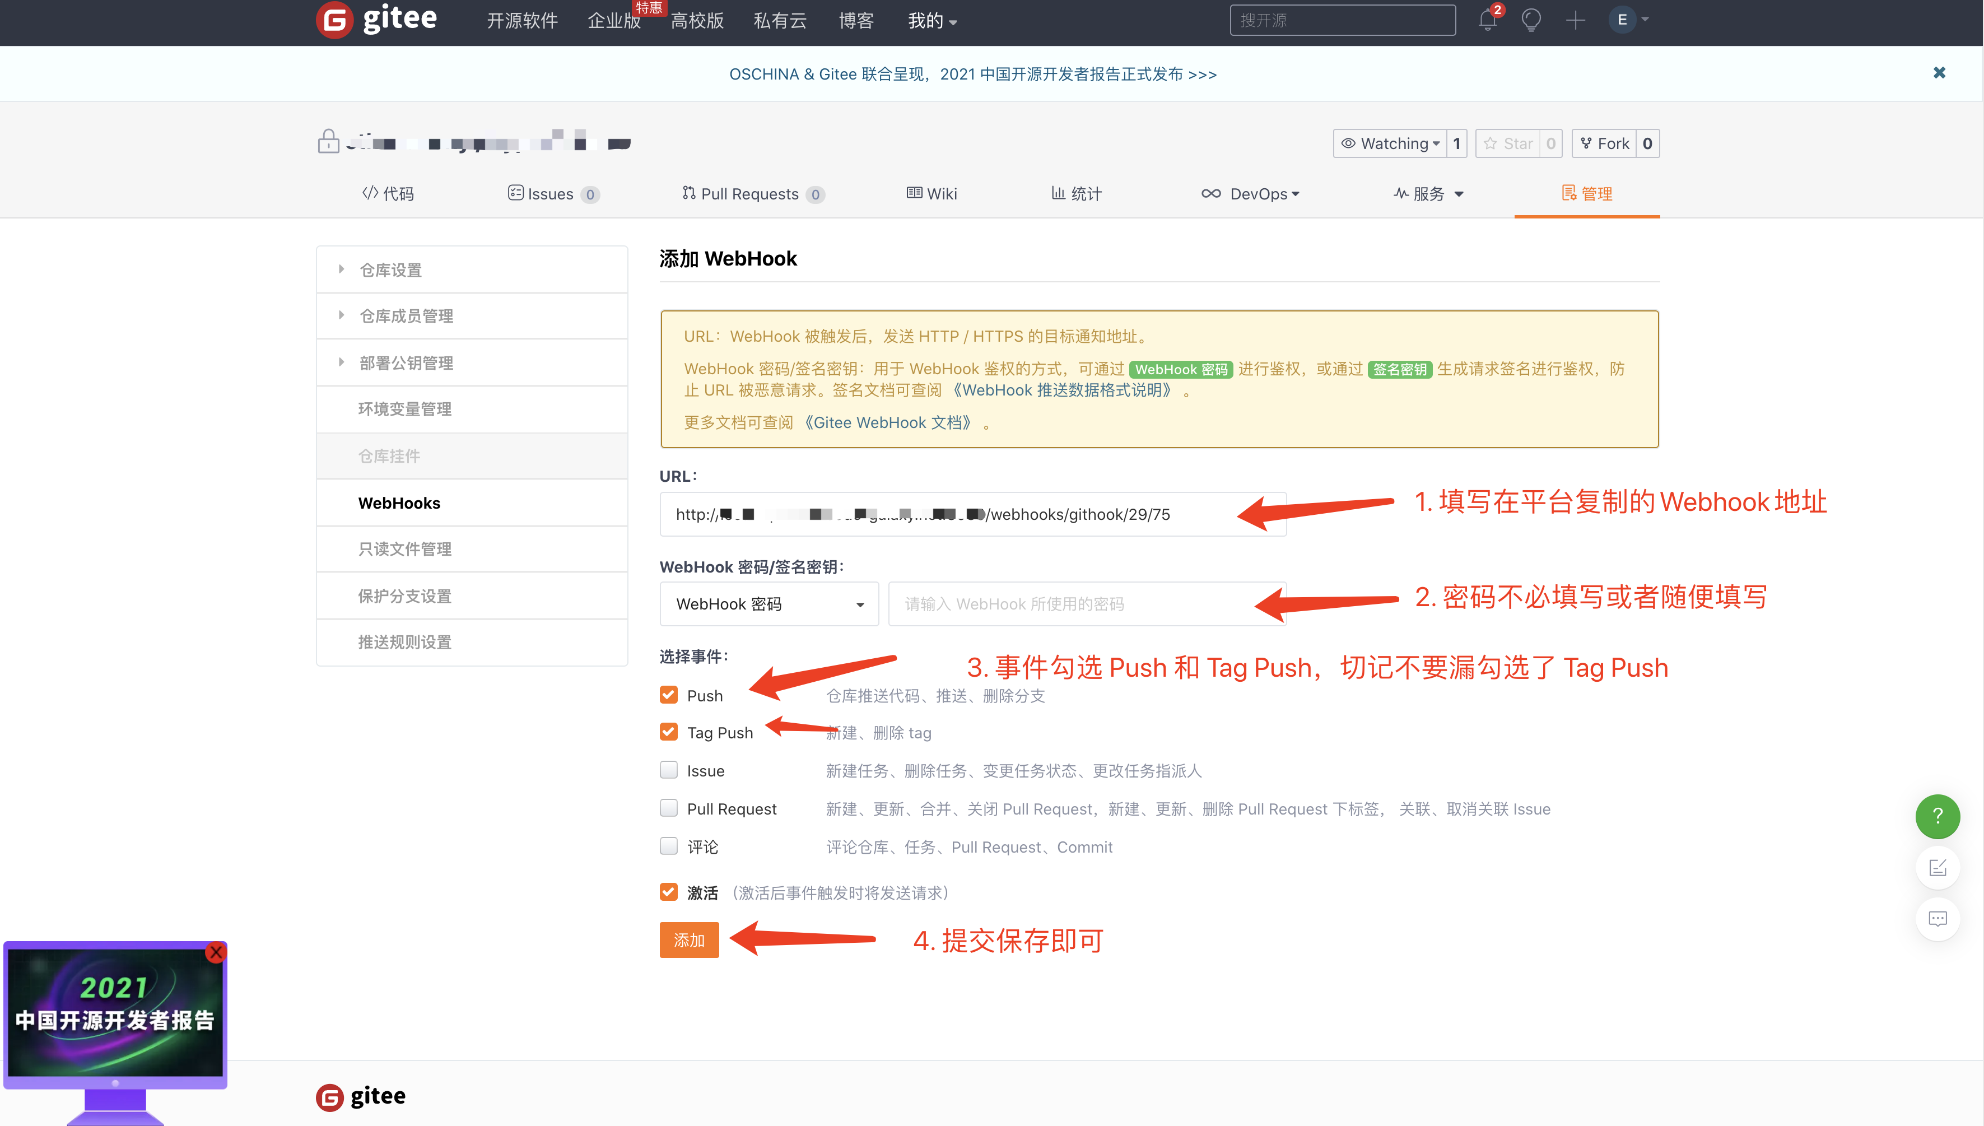
Task: Click the floating feedback edit icon
Action: [x=1937, y=868]
